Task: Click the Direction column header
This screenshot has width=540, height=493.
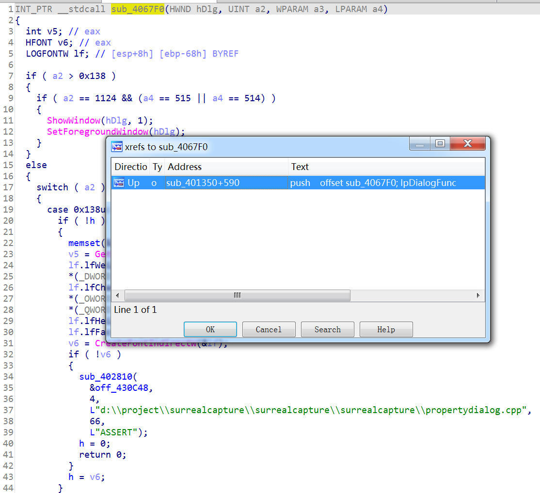Action: pos(130,167)
